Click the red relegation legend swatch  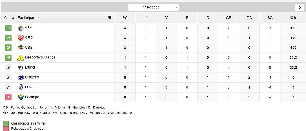6,129
